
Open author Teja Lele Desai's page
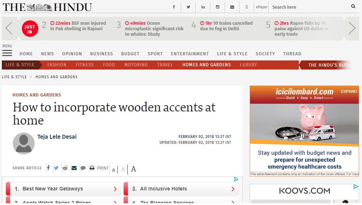pyautogui.click(x=57, y=137)
